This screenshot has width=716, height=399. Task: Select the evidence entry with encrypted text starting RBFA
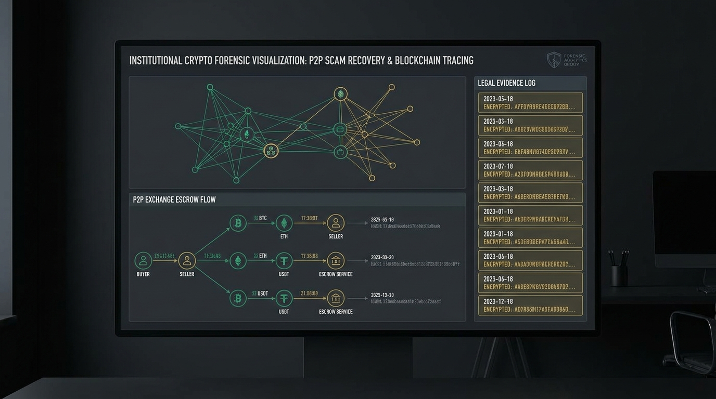[530, 148]
